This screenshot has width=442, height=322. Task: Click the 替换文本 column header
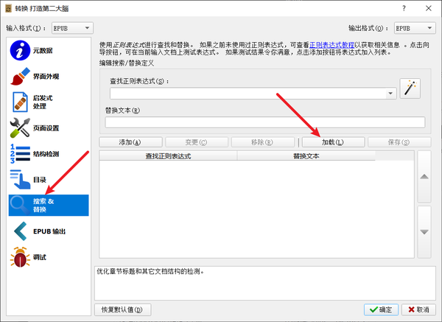tap(306, 156)
